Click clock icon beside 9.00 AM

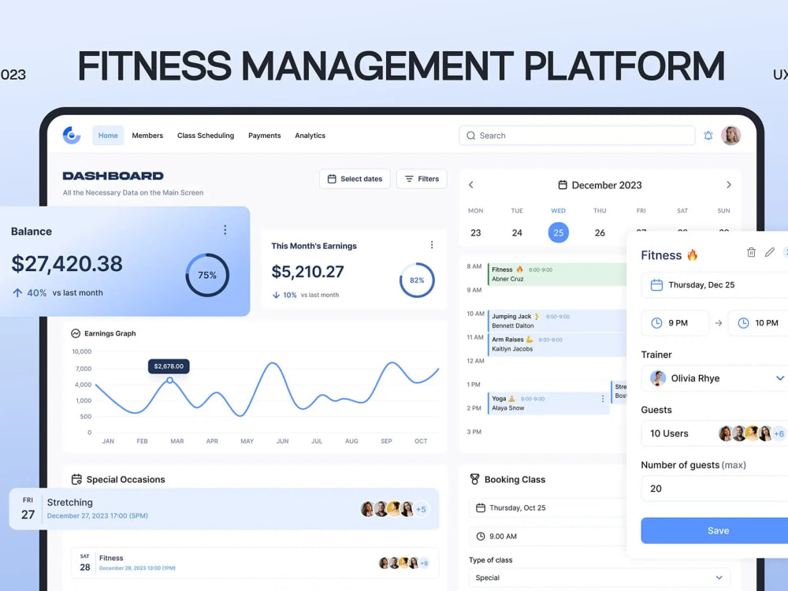coord(481,536)
